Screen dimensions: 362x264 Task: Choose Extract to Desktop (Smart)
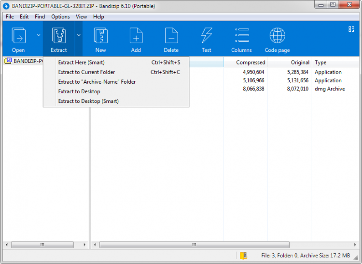pyautogui.click(x=116, y=101)
